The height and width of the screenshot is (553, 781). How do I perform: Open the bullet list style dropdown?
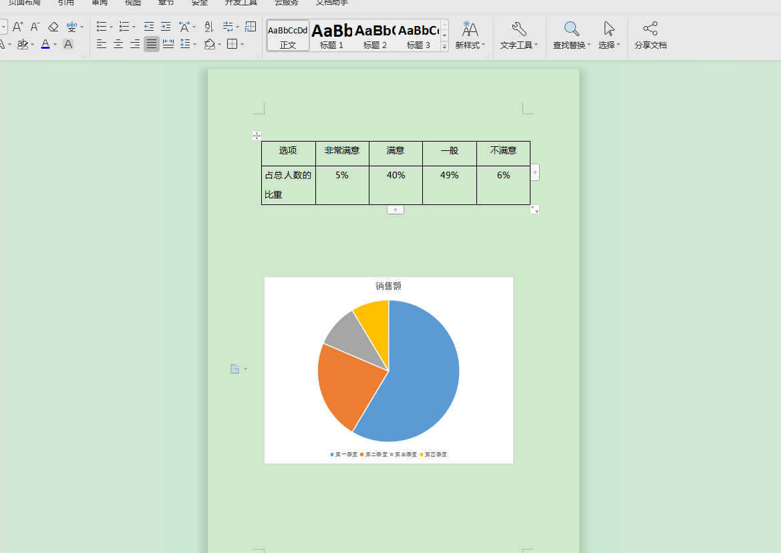coord(111,27)
